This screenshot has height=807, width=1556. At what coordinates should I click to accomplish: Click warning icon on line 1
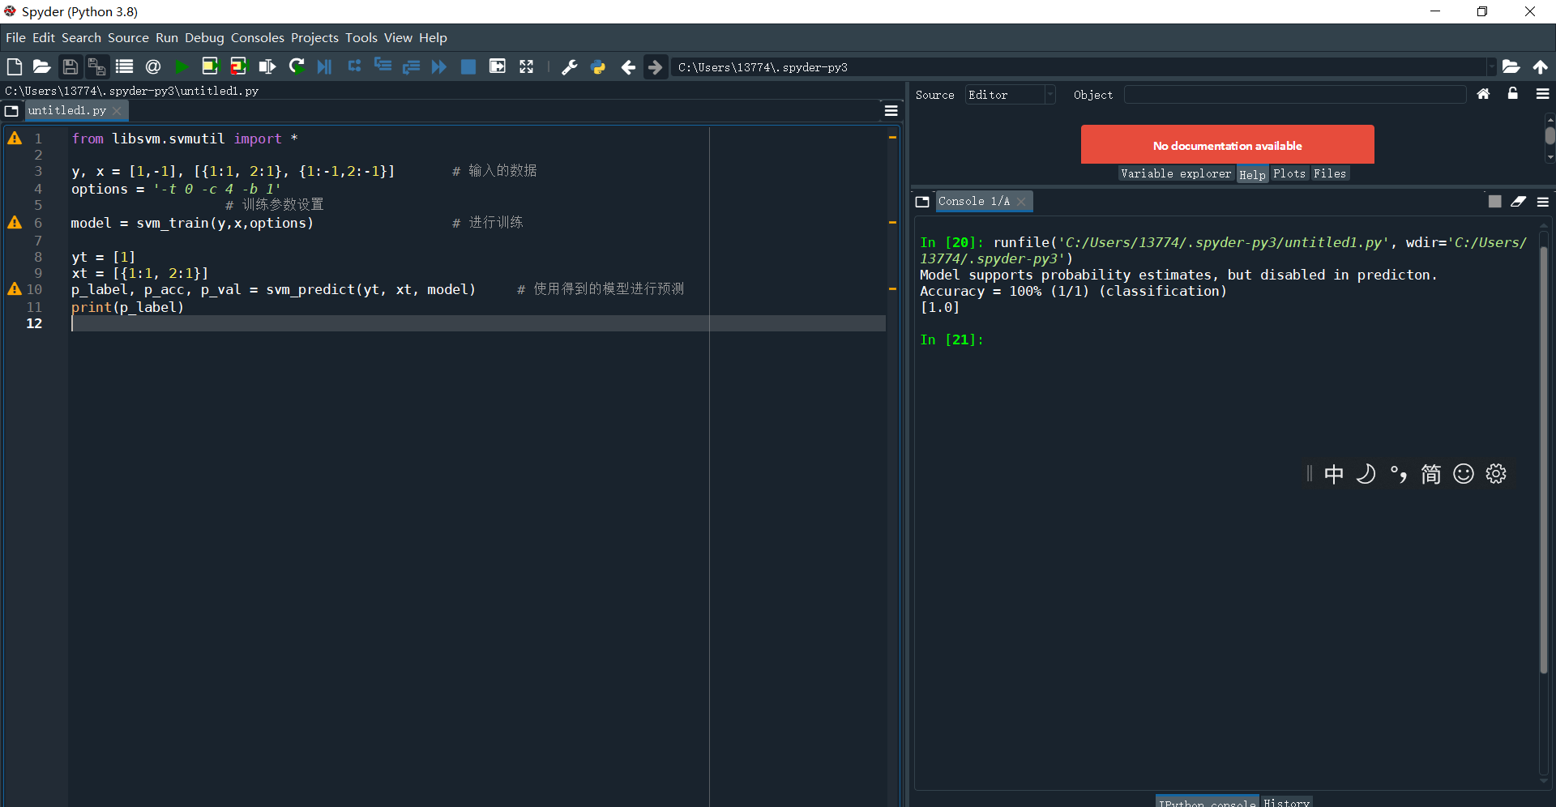[x=15, y=139]
